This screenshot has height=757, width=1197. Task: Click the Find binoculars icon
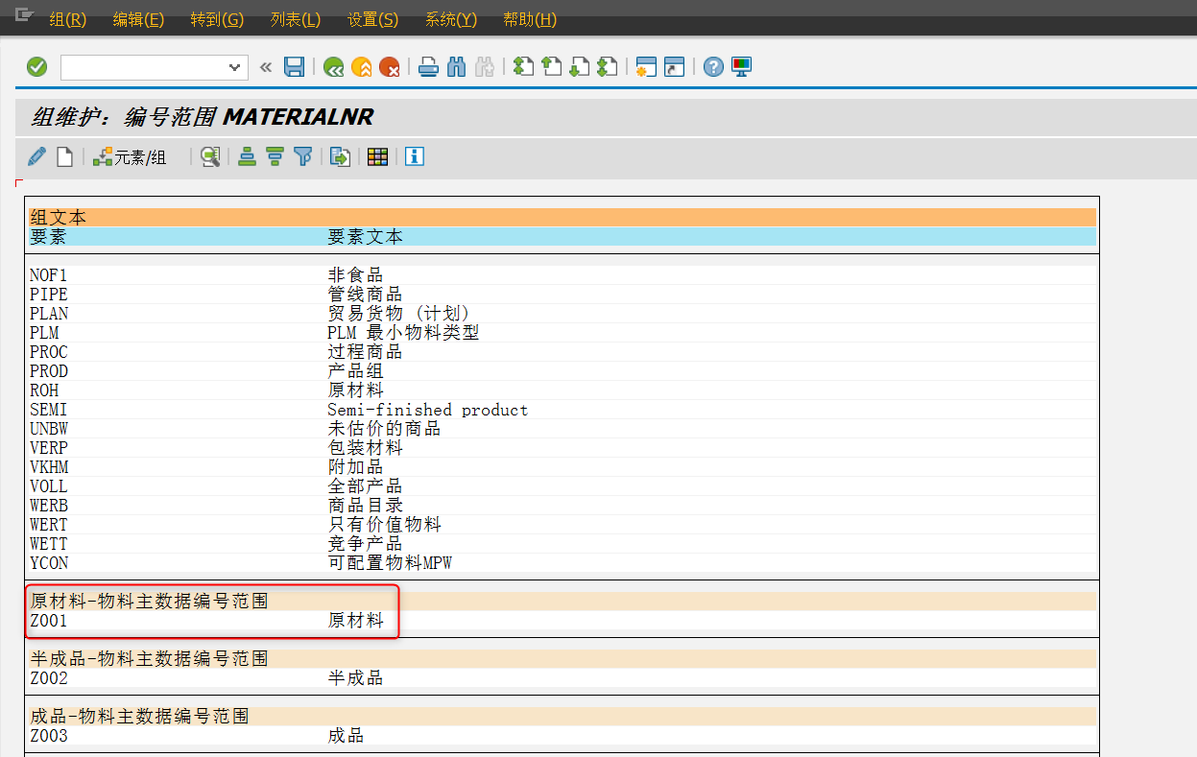click(456, 66)
